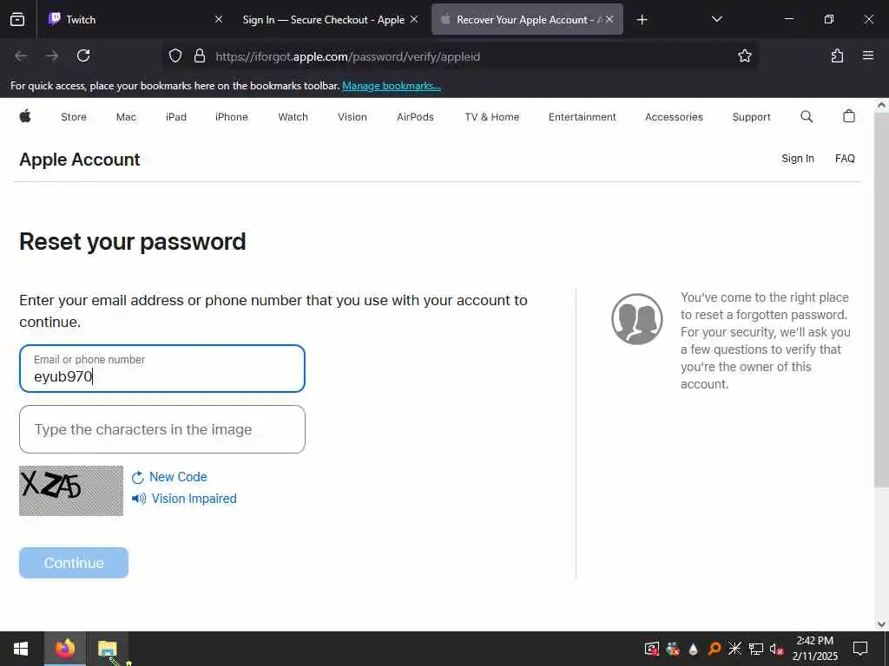
Task: Bookmark this page with star icon
Action: click(744, 55)
